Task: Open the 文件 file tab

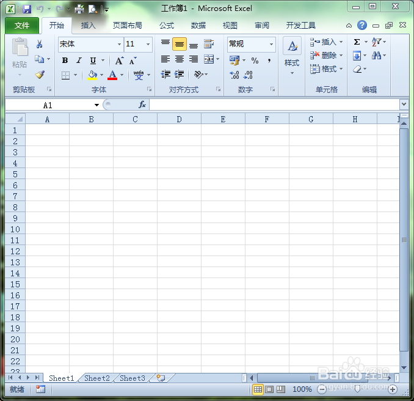Action: [x=22, y=26]
